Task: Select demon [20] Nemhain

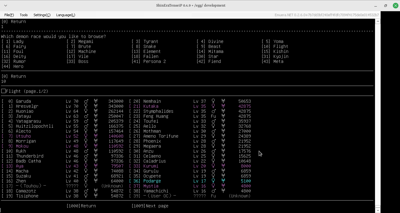Action: point(190,101)
